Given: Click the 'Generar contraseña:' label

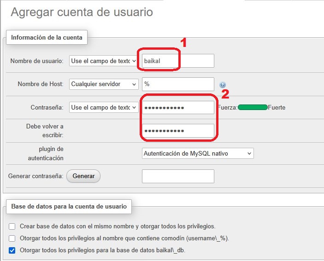Looking at the screenshot, I should point(35,176).
